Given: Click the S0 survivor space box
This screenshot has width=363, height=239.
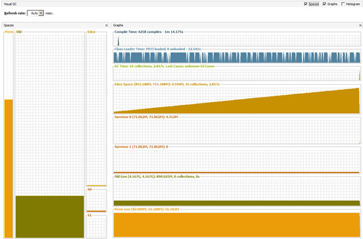Looking at the screenshot, I should click(x=96, y=201).
